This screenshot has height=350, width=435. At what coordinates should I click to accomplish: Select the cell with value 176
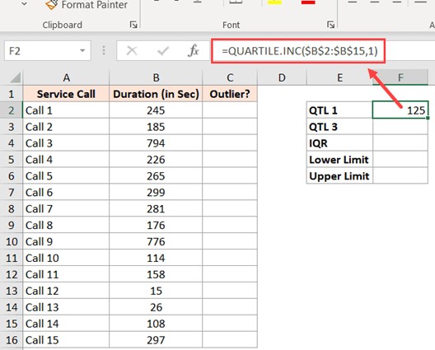click(156, 225)
